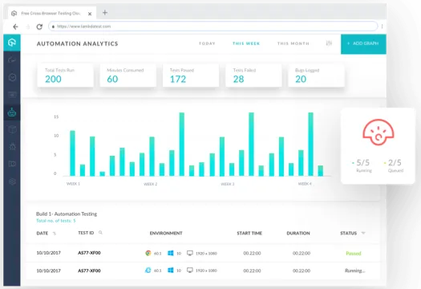Click the search icon next to TEST ID
This screenshot has height=289, width=421.
pos(100,233)
